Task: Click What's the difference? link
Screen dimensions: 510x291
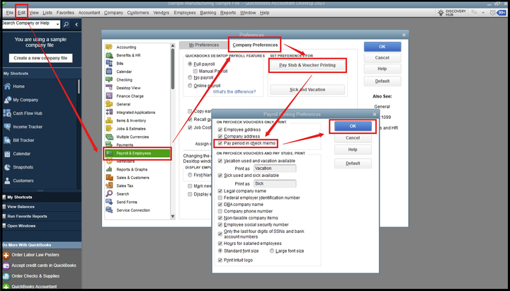Action: 234,92
